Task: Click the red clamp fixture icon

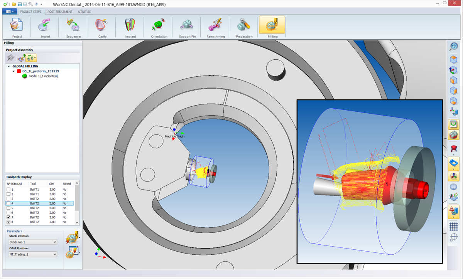Action: pos(454,149)
